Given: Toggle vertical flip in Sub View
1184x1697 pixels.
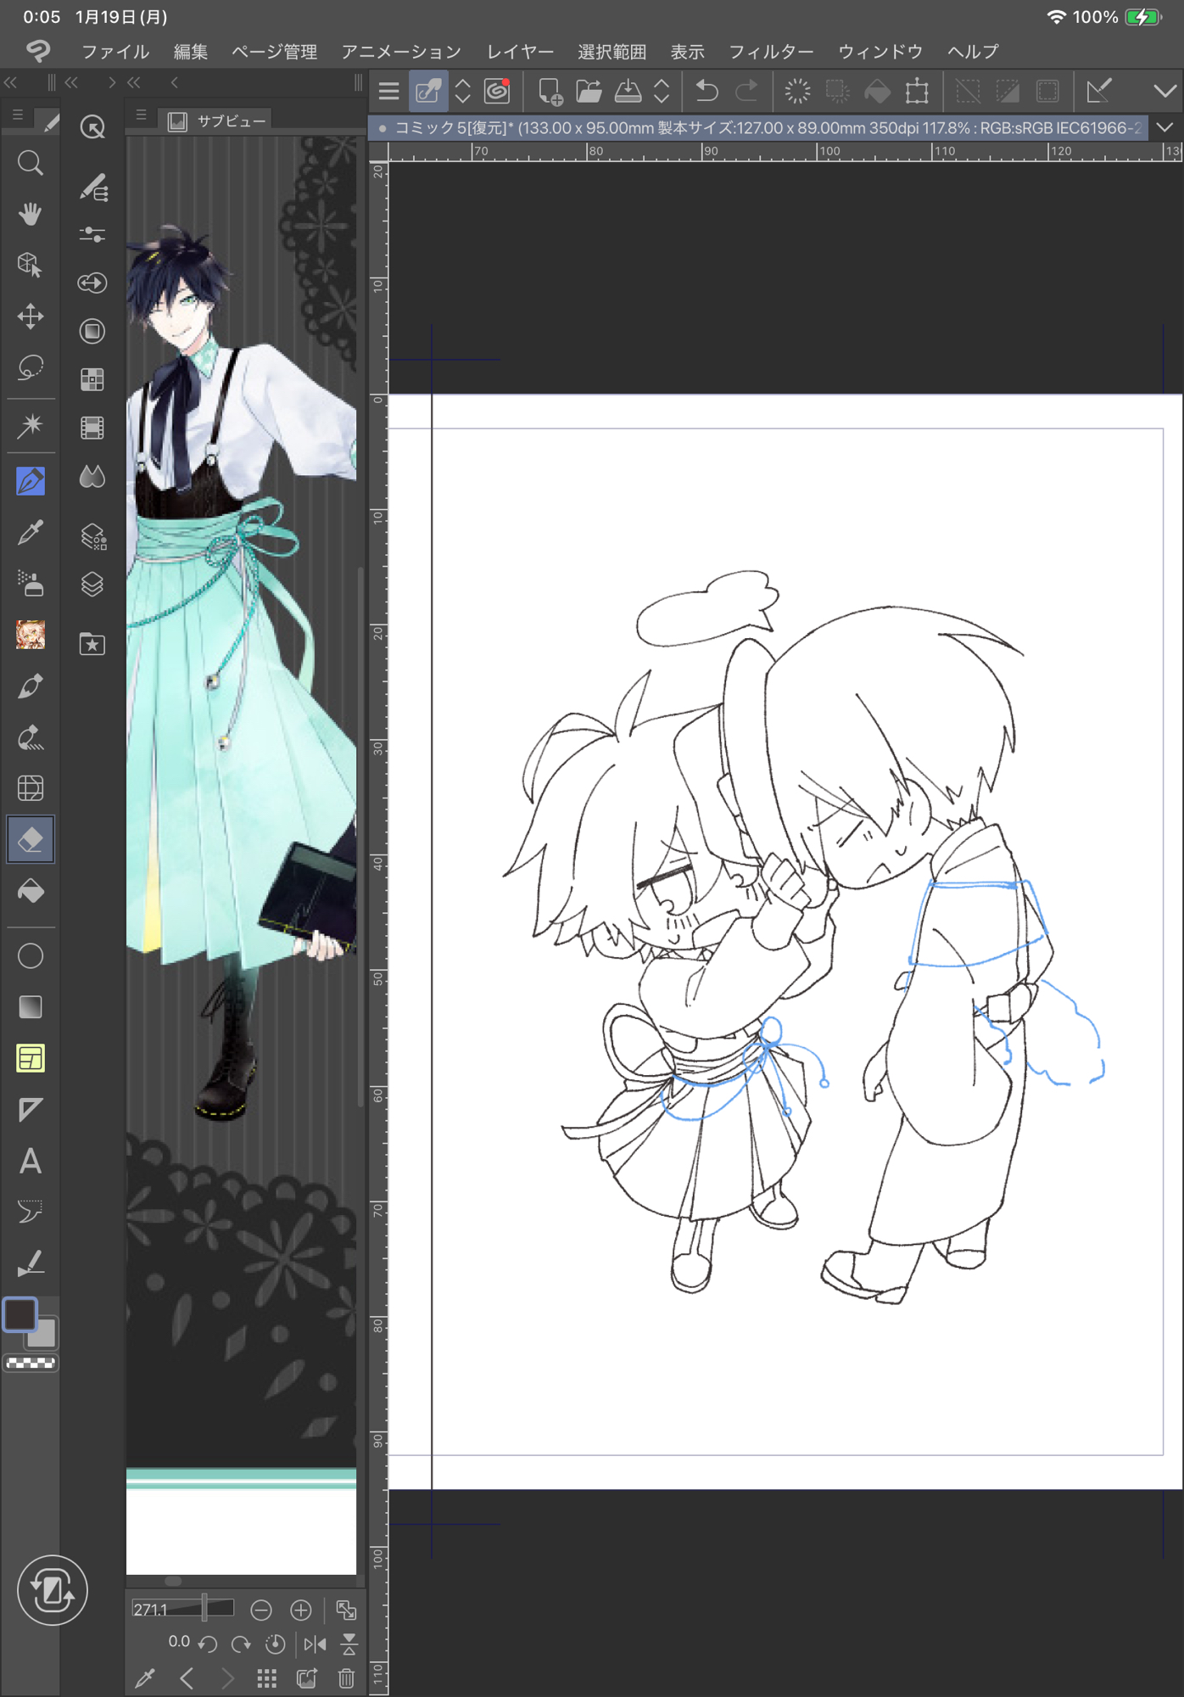Looking at the screenshot, I should [349, 1644].
